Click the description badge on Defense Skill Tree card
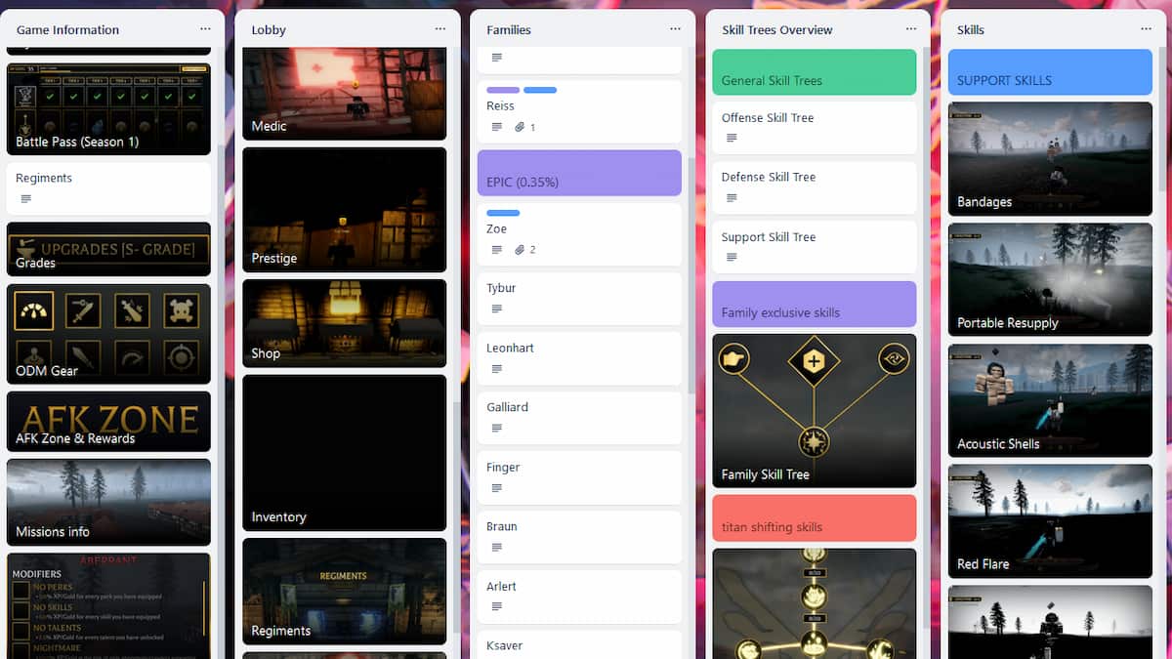 (731, 197)
